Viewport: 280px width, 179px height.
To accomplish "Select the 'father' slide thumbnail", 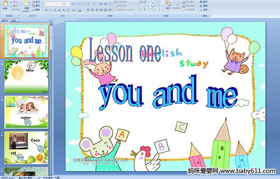I will click(27, 77).
